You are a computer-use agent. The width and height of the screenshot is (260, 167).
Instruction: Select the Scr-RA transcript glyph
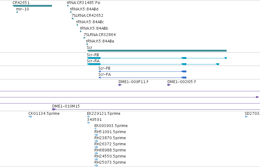click(x=153, y=64)
